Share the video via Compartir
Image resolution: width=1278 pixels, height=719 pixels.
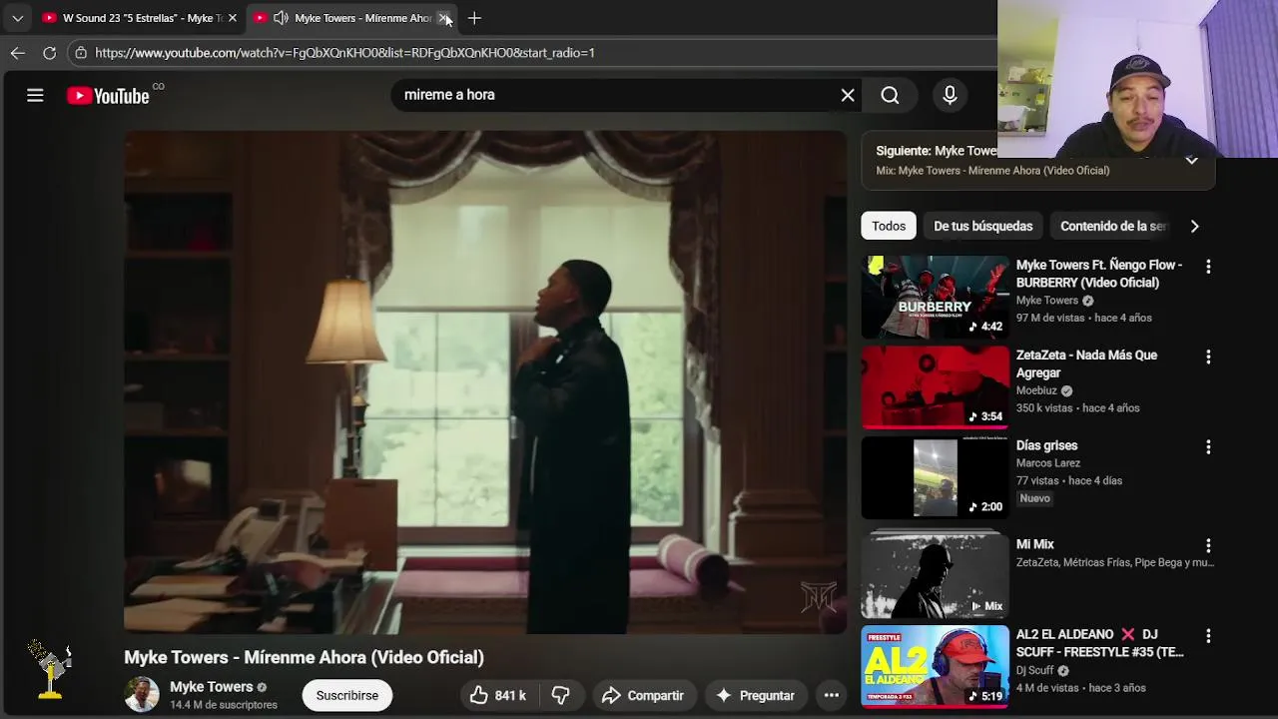point(643,695)
